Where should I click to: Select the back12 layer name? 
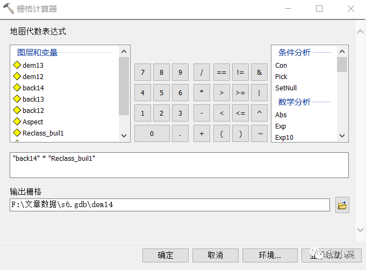click(33, 110)
